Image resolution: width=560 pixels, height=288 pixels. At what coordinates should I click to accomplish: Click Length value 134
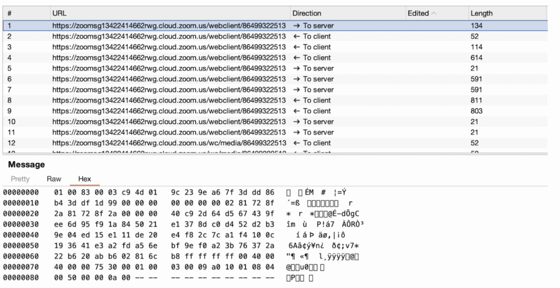click(x=476, y=26)
